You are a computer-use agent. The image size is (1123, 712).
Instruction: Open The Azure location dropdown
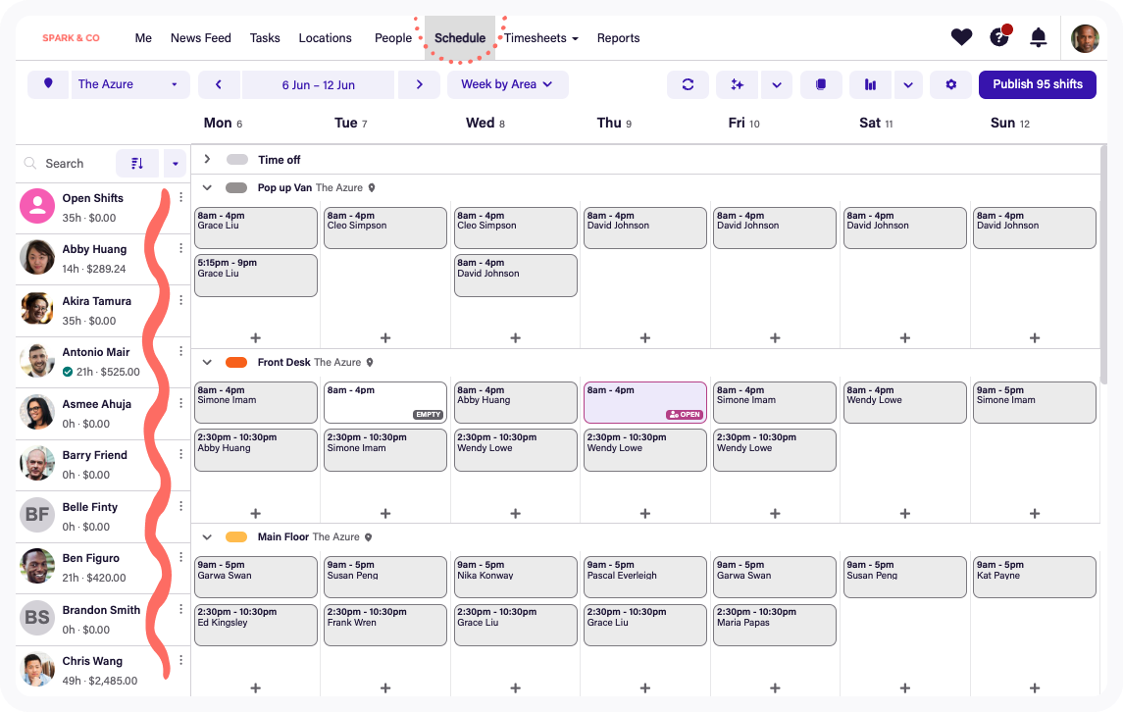coord(130,84)
